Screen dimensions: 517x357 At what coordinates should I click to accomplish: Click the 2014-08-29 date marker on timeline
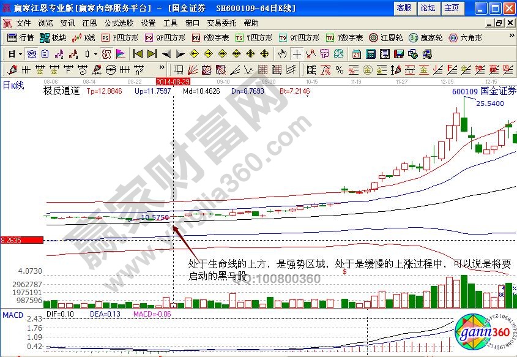click(173, 81)
